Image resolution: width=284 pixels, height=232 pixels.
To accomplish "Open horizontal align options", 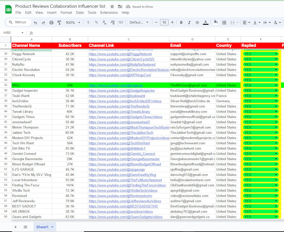I will tap(246, 22).
